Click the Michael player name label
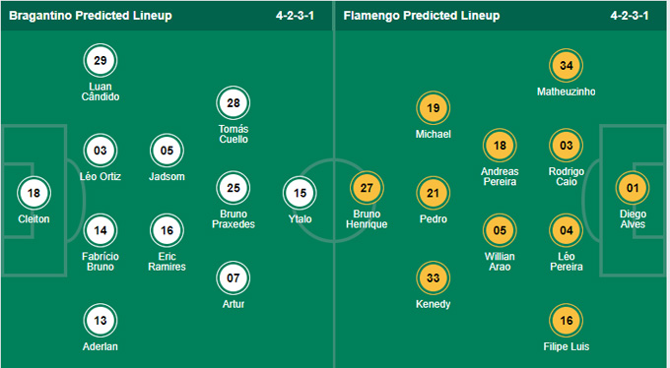Viewport: 670px width, 368px height. click(434, 134)
